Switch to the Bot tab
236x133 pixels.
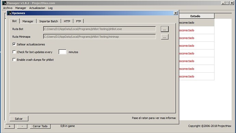[14, 21]
